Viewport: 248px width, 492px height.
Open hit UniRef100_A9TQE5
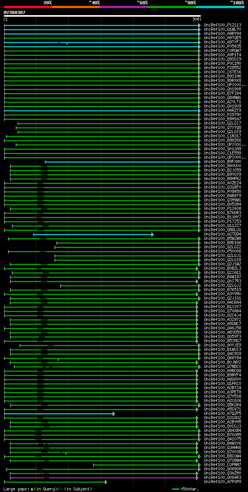click(222, 38)
